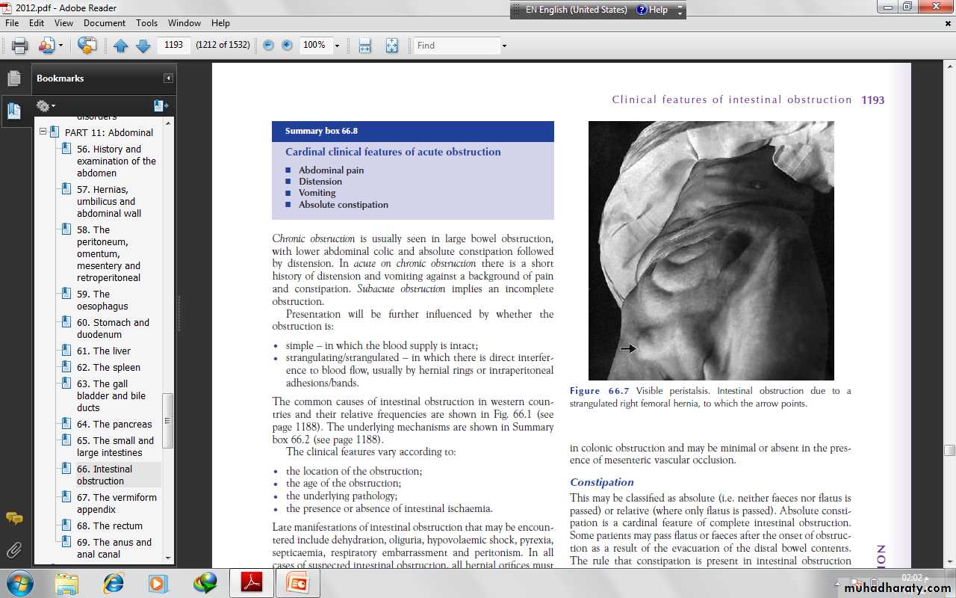Go to next page with down arrow
This screenshot has width=956, height=598.
pyautogui.click(x=143, y=46)
